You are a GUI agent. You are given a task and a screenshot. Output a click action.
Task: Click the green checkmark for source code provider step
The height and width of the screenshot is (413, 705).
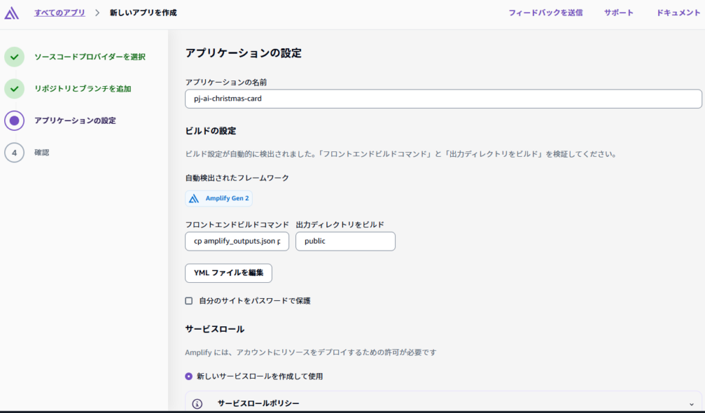14,57
